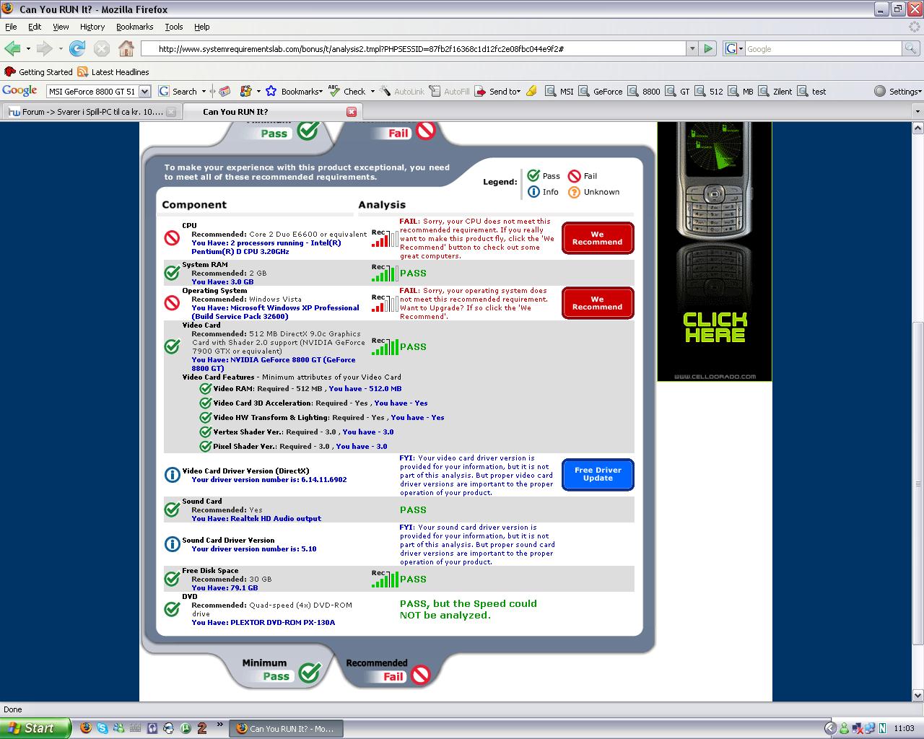Open the Tools menu

tap(174, 27)
